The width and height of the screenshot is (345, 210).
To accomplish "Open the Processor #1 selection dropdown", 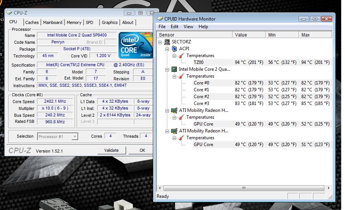I will tap(75, 137).
